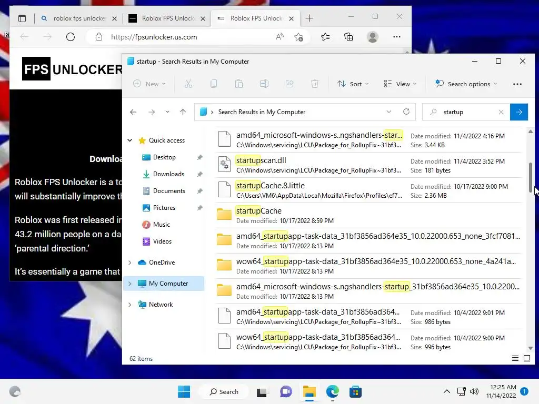Collapse the Quick access tree
This screenshot has width=539, height=404.
pyautogui.click(x=130, y=140)
